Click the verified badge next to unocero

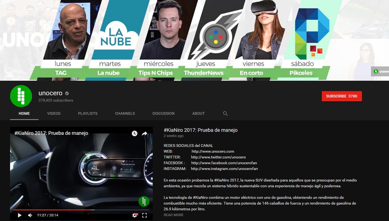pyautogui.click(x=67, y=93)
